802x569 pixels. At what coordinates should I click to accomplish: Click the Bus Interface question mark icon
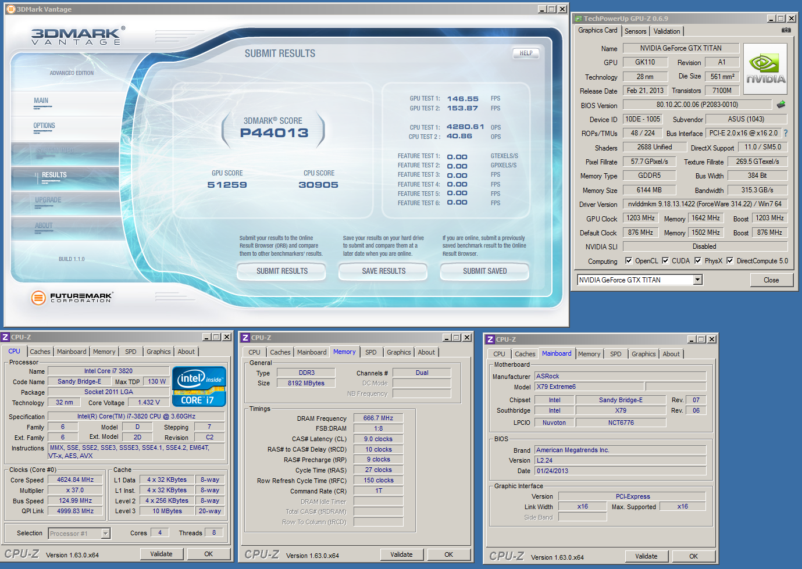(x=785, y=133)
